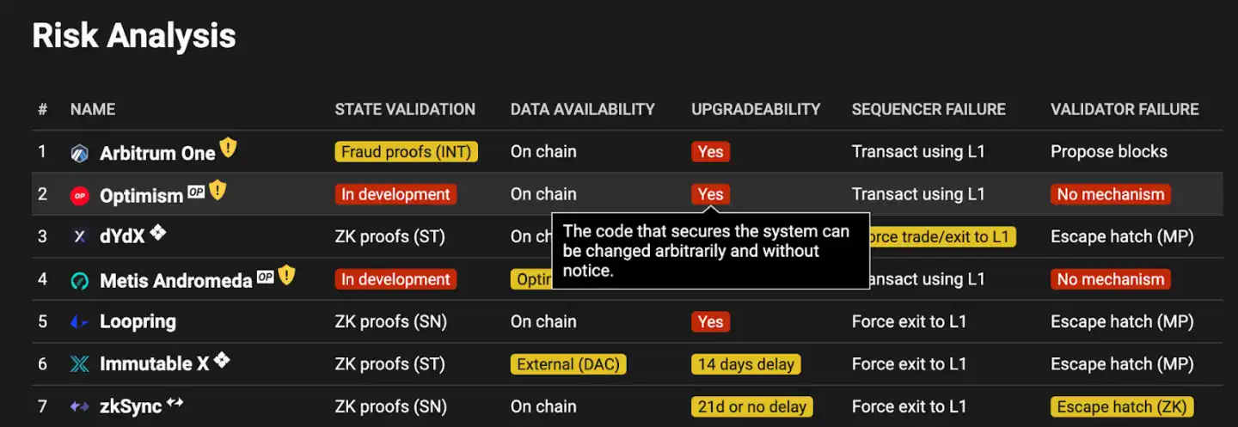Open the zkSync project link

[131, 406]
